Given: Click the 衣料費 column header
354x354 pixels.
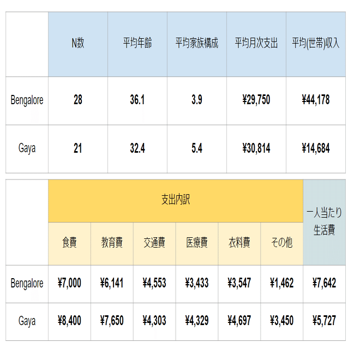Looking at the screenshot, I should [x=239, y=243].
